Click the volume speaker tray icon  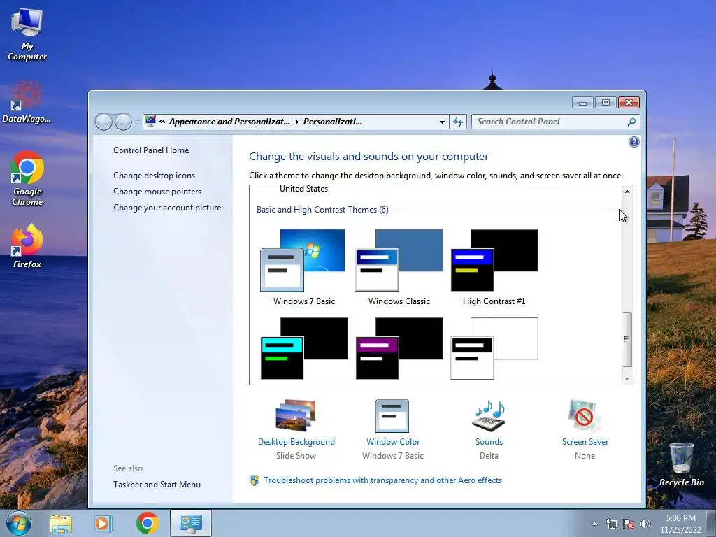tap(645, 524)
